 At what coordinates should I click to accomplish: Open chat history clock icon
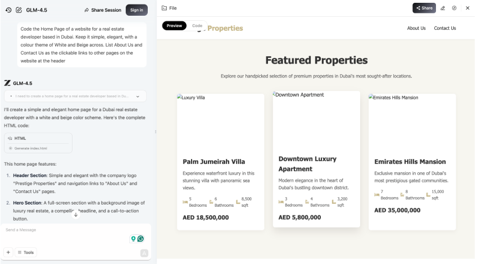click(8, 10)
